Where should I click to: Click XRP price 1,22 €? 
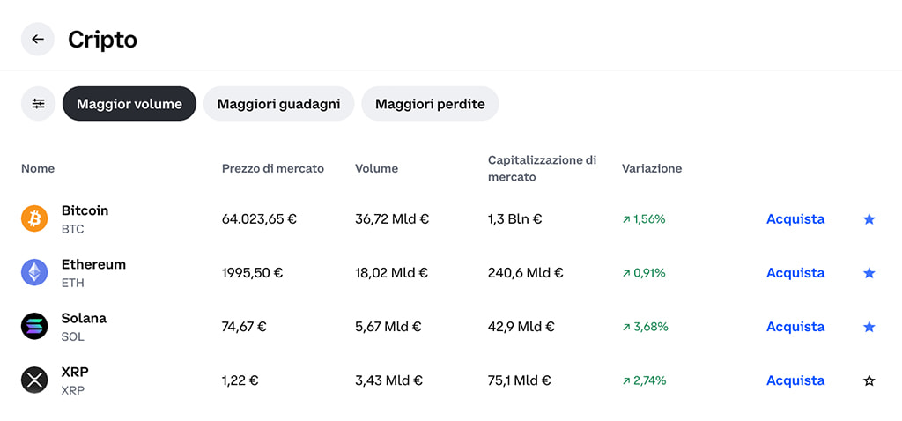(240, 380)
